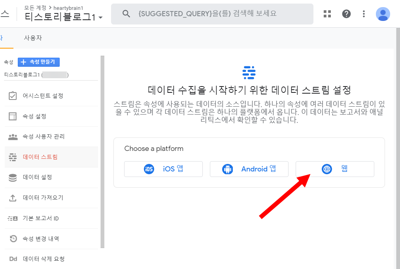Click the 속성 변경 내역 history icon
This screenshot has height=269, width=400.
(x=13, y=239)
